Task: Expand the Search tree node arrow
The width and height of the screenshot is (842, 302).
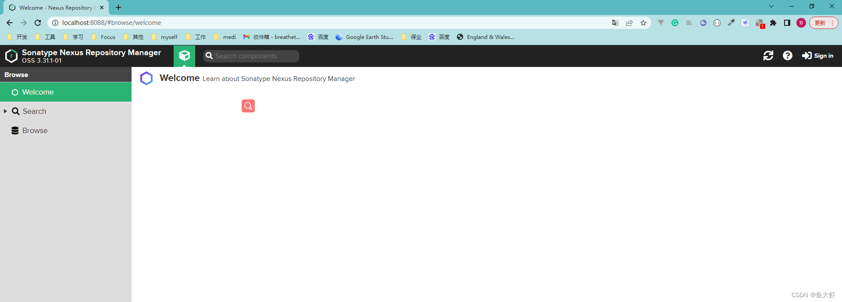Action: [5, 111]
